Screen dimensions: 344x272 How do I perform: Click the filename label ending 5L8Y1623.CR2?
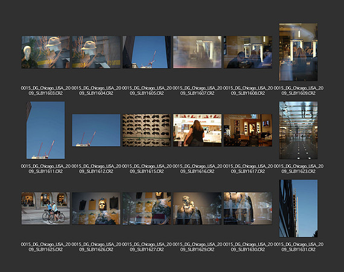(x=298, y=169)
